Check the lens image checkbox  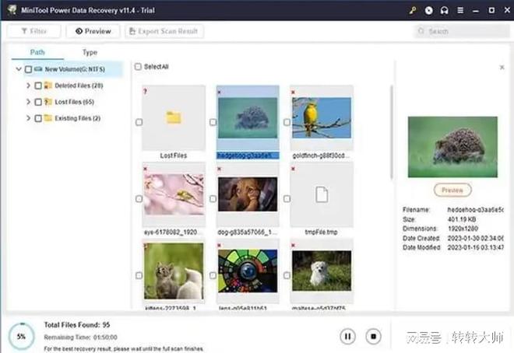[x=213, y=275]
